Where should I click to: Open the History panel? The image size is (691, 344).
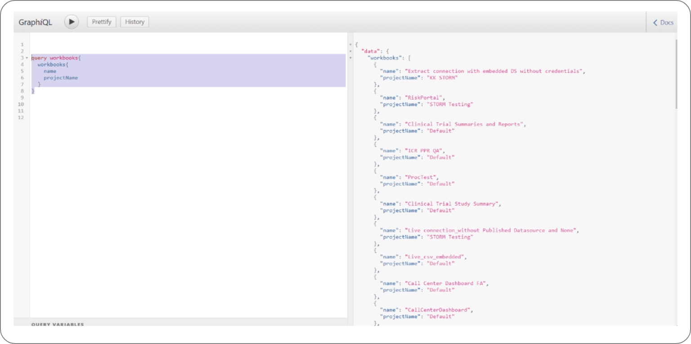click(134, 22)
